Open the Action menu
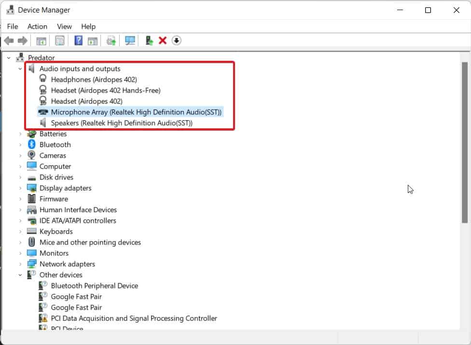The height and width of the screenshot is (345, 471). pyautogui.click(x=37, y=27)
